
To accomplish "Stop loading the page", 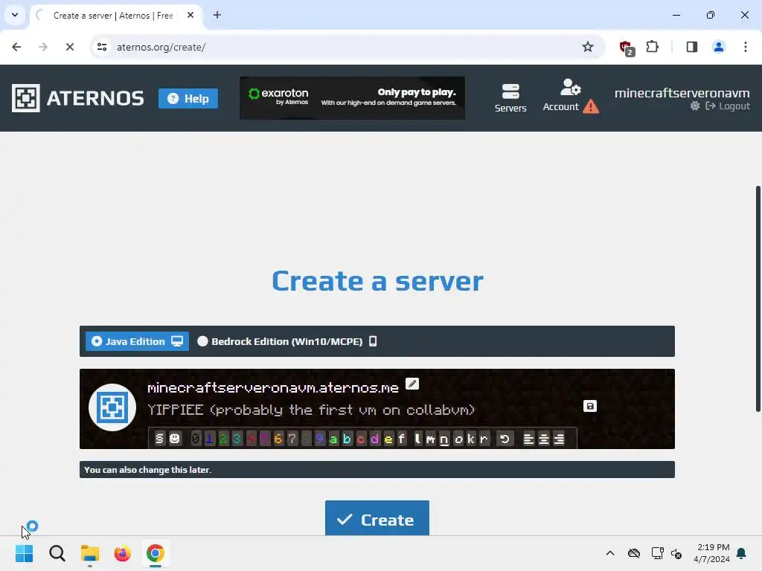I will (x=69, y=47).
